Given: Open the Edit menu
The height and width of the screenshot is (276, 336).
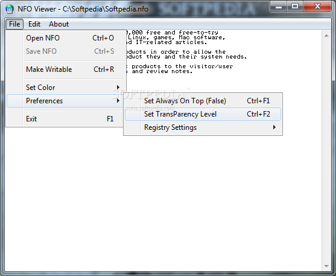Looking at the screenshot, I should click(x=34, y=24).
